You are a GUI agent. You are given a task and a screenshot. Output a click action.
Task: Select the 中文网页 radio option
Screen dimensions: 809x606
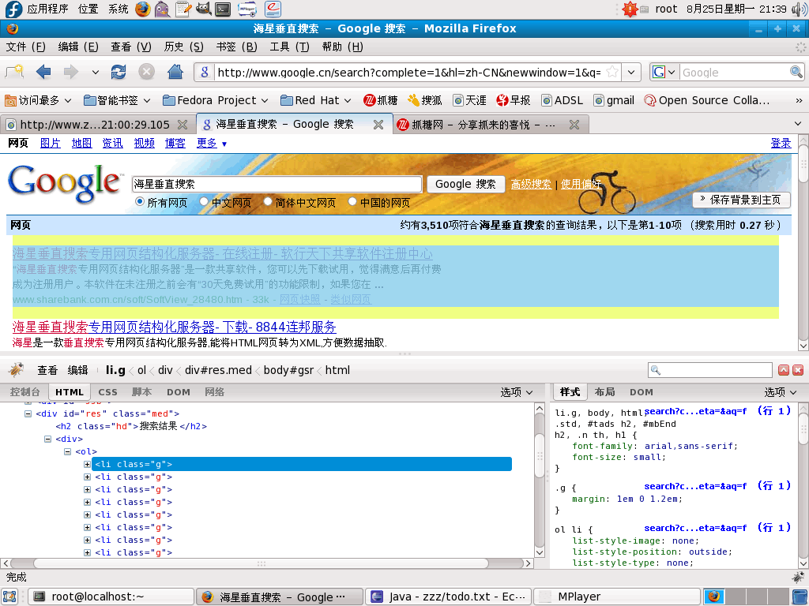pyautogui.click(x=204, y=201)
